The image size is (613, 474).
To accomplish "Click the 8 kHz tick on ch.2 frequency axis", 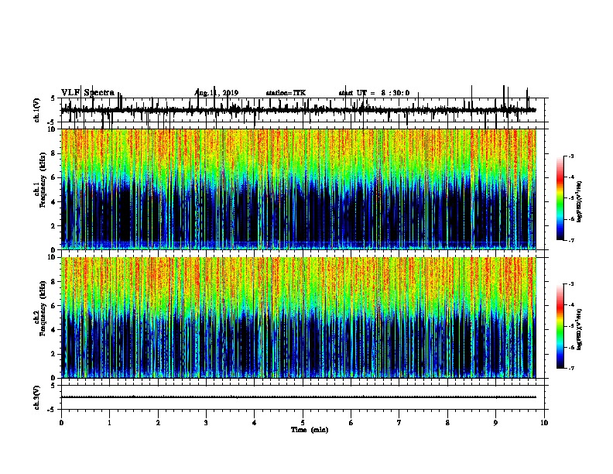I will point(53,282).
